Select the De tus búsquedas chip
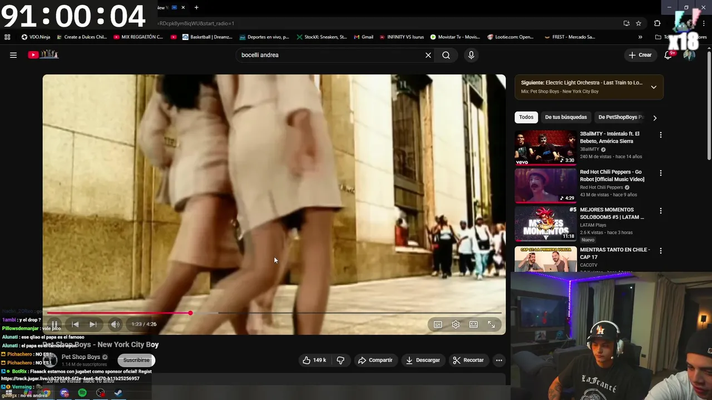This screenshot has width=712, height=400. 566,117
